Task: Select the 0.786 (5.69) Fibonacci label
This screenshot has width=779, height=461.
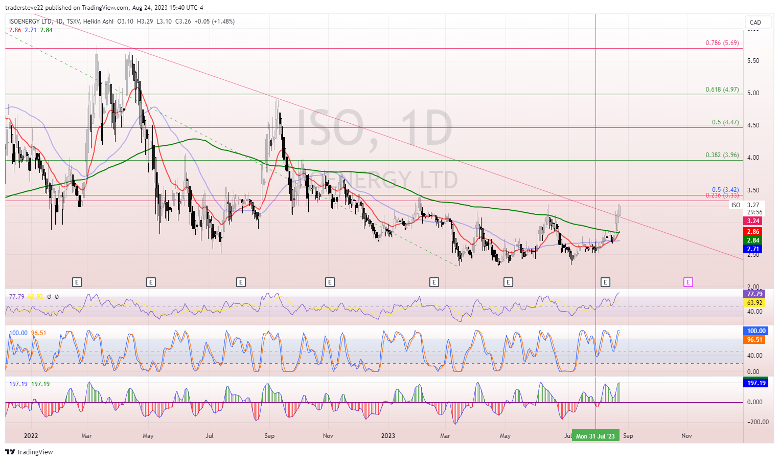Action: (722, 43)
